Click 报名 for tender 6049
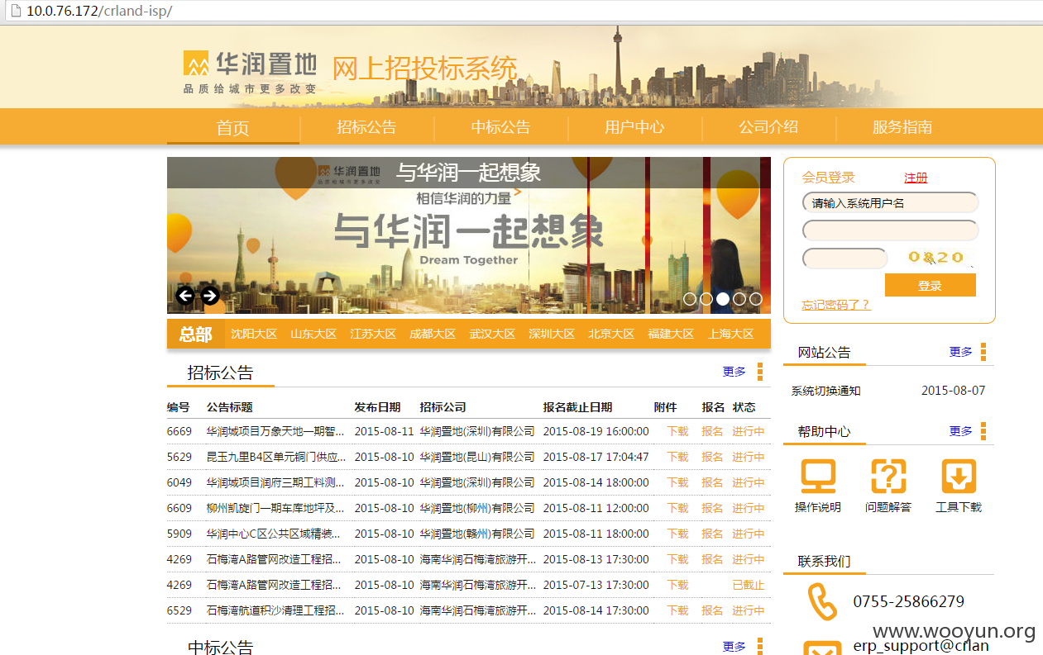The image size is (1043, 655). click(712, 482)
